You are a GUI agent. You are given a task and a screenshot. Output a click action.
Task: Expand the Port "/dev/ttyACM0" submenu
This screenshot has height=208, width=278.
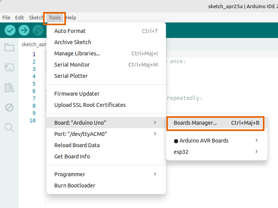[106, 134]
